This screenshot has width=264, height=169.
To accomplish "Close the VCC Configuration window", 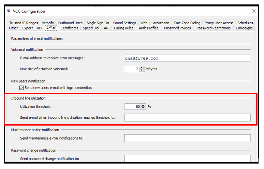I will point(253,11).
